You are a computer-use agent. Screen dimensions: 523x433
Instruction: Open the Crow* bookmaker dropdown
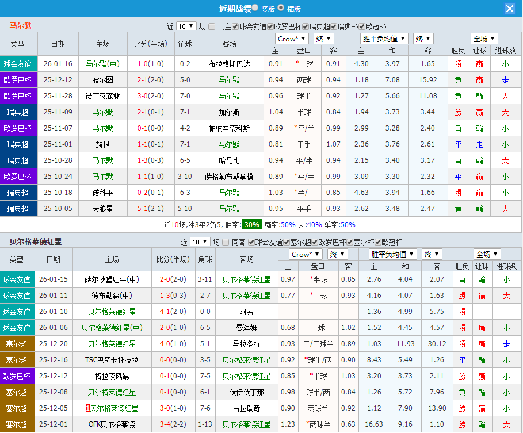point(291,38)
